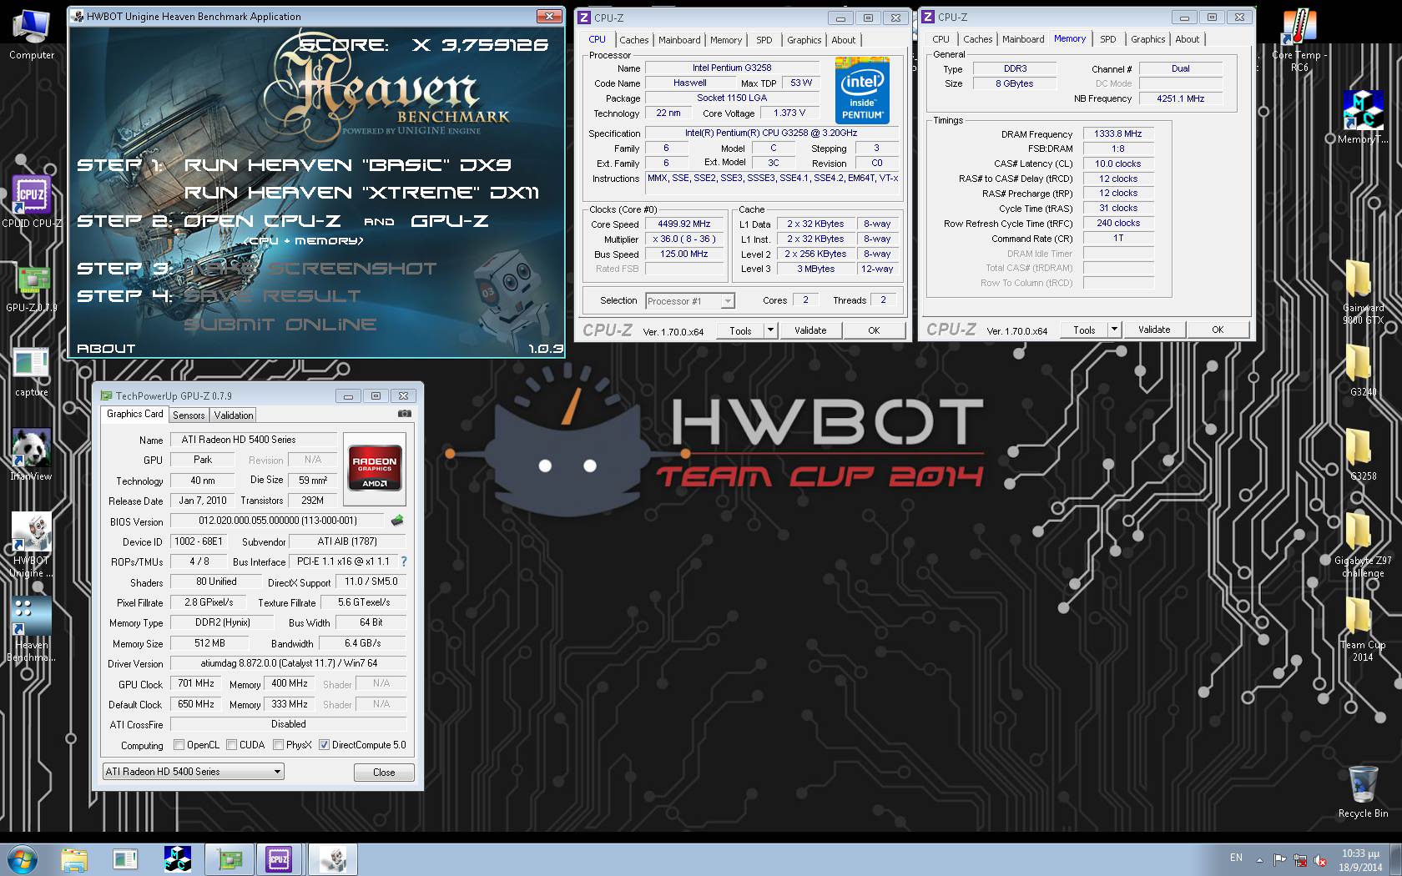Click the Action Center flag tray icon
The image size is (1402, 876).
[x=1280, y=859]
